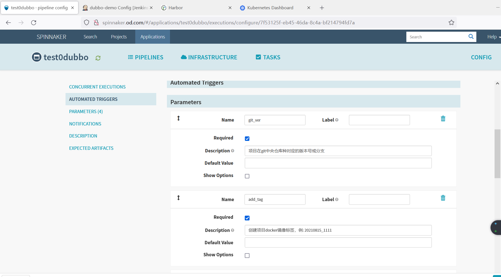Click the Default Value field for git_ver
Image resolution: width=501 pixels, height=277 pixels.
click(x=338, y=163)
